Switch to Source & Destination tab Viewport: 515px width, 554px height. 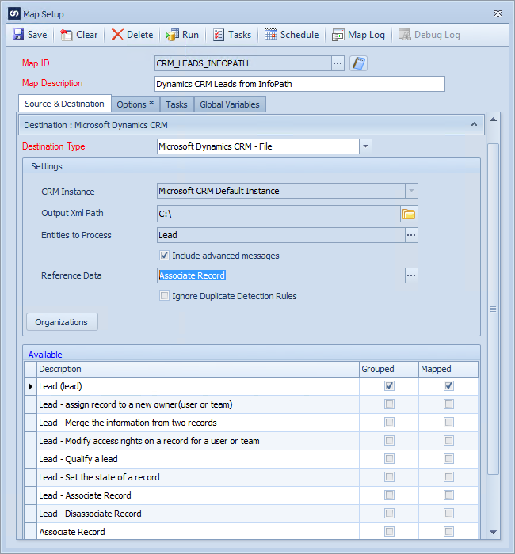[65, 104]
